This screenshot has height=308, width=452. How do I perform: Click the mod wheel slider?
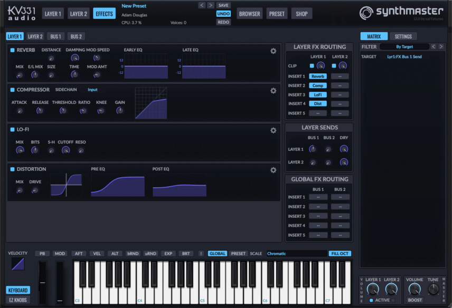tap(60, 282)
